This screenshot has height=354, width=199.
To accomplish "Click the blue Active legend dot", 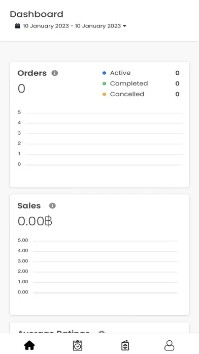I will [104, 73].
